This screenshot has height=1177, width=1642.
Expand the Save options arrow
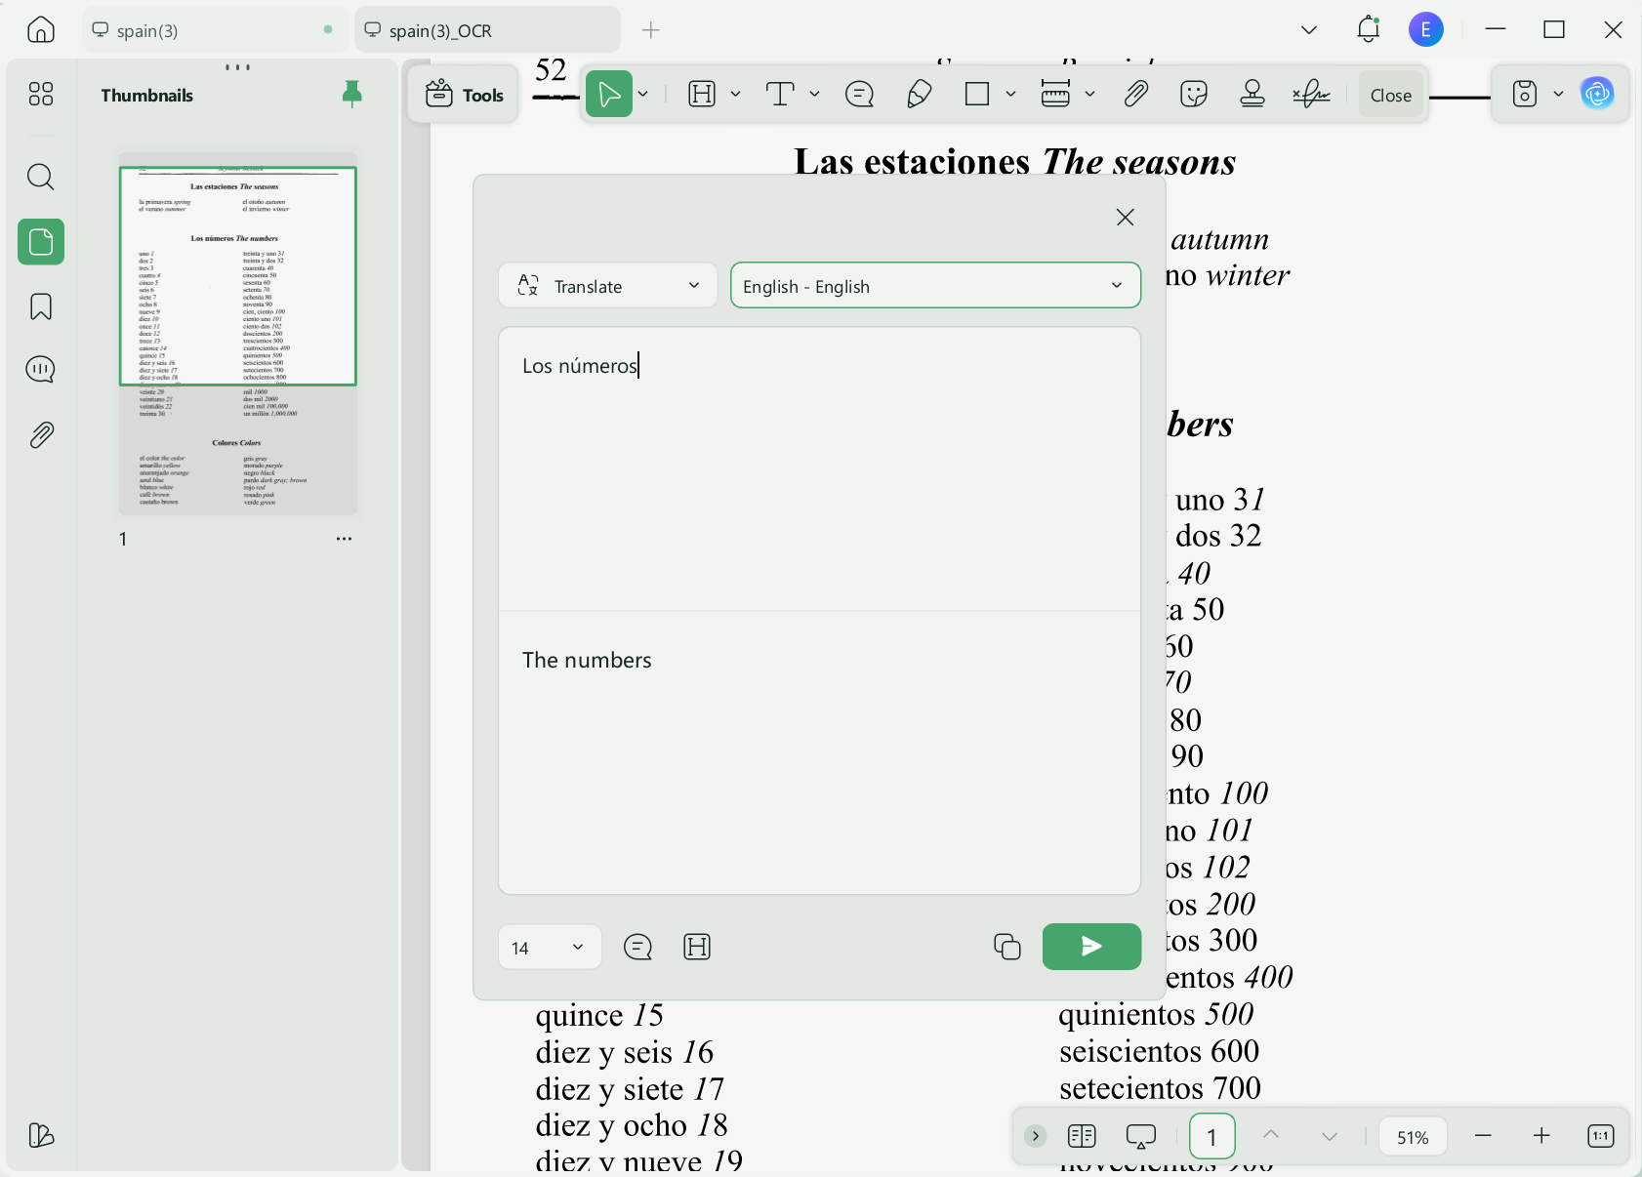click(x=1558, y=95)
